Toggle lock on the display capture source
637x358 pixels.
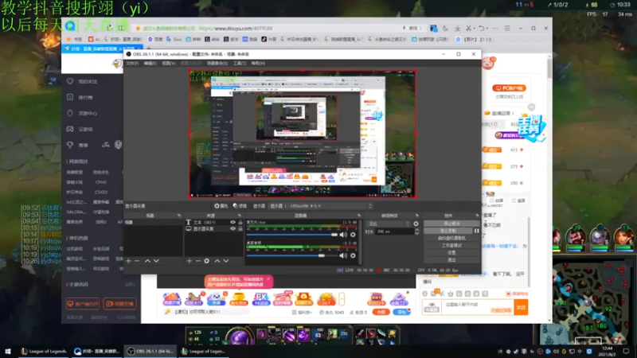(x=240, y=228)
